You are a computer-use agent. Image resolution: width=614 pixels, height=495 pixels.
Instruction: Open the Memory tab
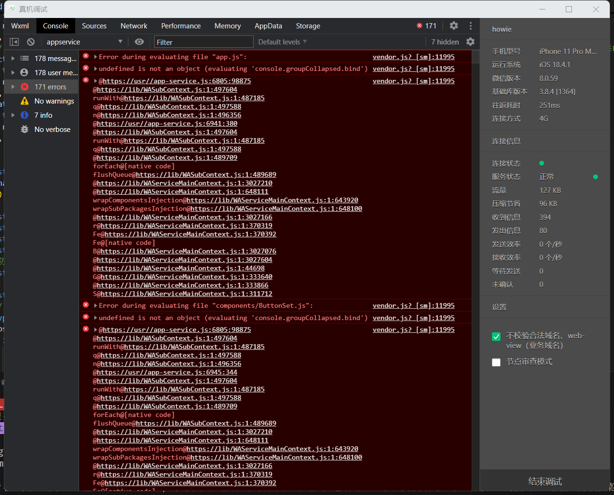228,26
